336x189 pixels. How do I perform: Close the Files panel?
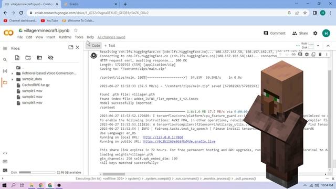click(x=78, y=47)
